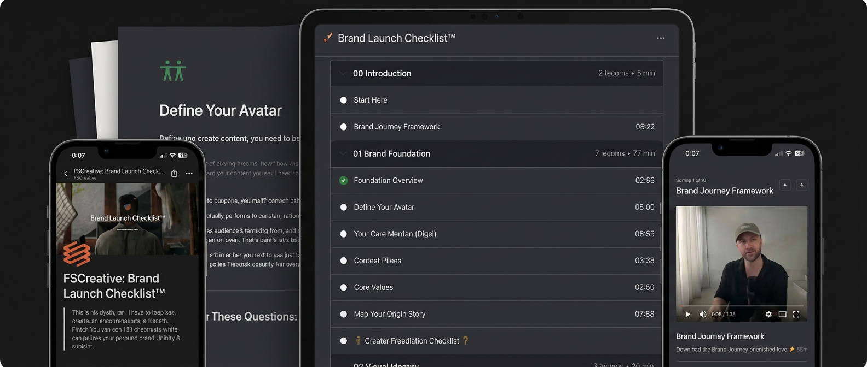Viewport: 867px width, 367px height.
Task: Go to previous lesson on right phone
Action: [x=785, y=185]
